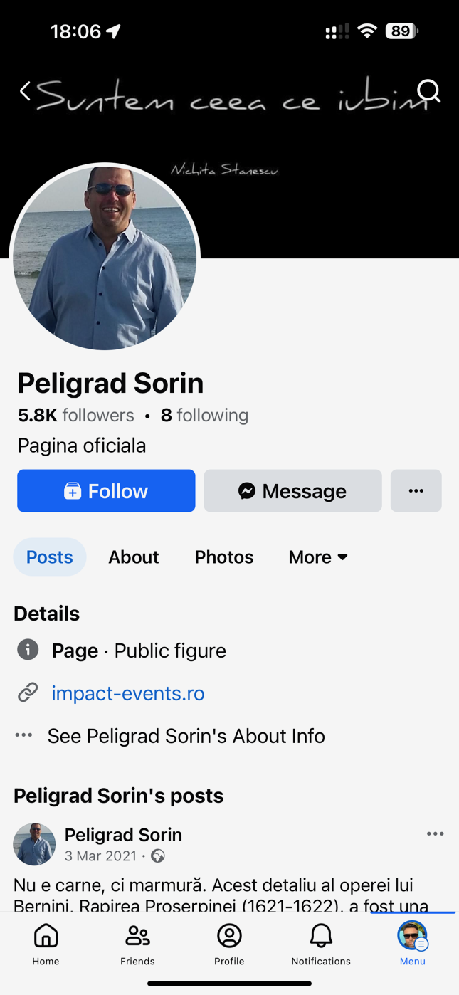
Task: Open the page actions ellipsis button
Action: pyautogui.click(x=416, y=490)
